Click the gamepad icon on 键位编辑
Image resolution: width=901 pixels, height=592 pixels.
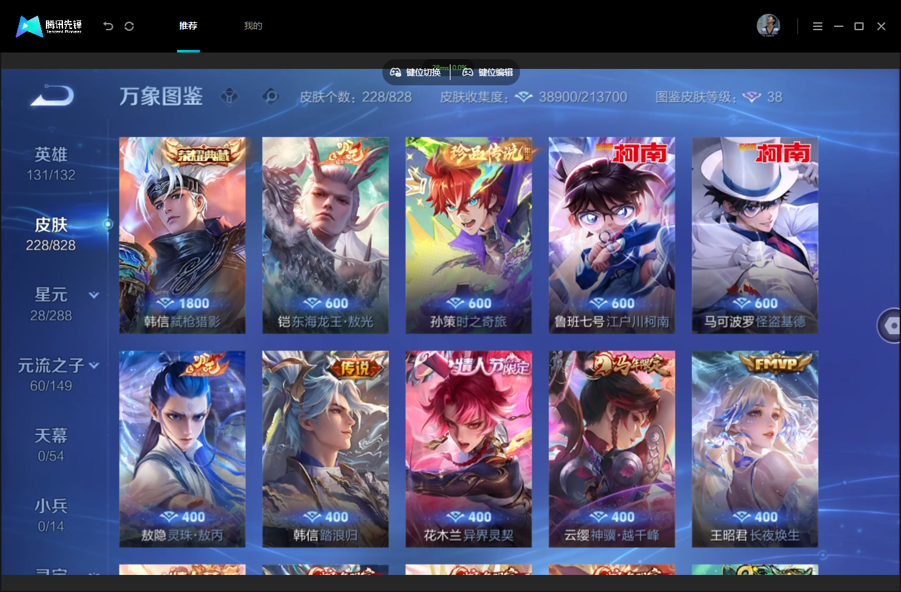pos(468,72)
